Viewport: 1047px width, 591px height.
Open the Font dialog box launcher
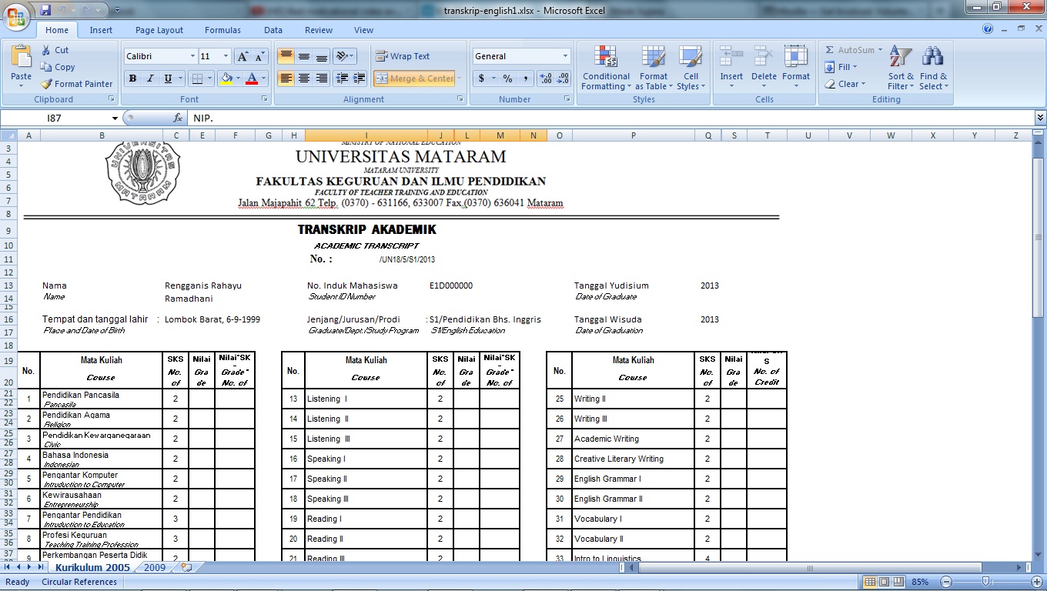(265, 99)
